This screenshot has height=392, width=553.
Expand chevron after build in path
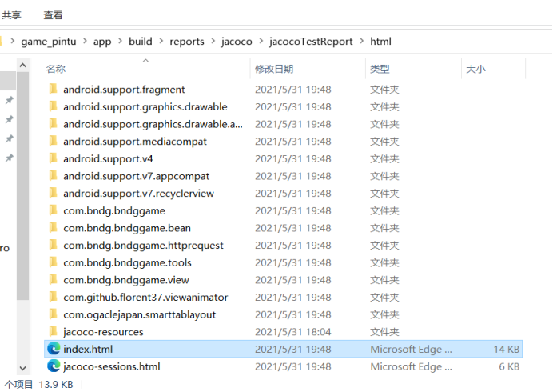click(161, 42)
